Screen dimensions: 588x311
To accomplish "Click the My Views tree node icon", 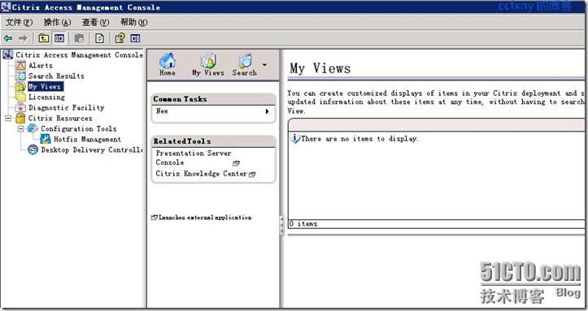I will [20, 86].
